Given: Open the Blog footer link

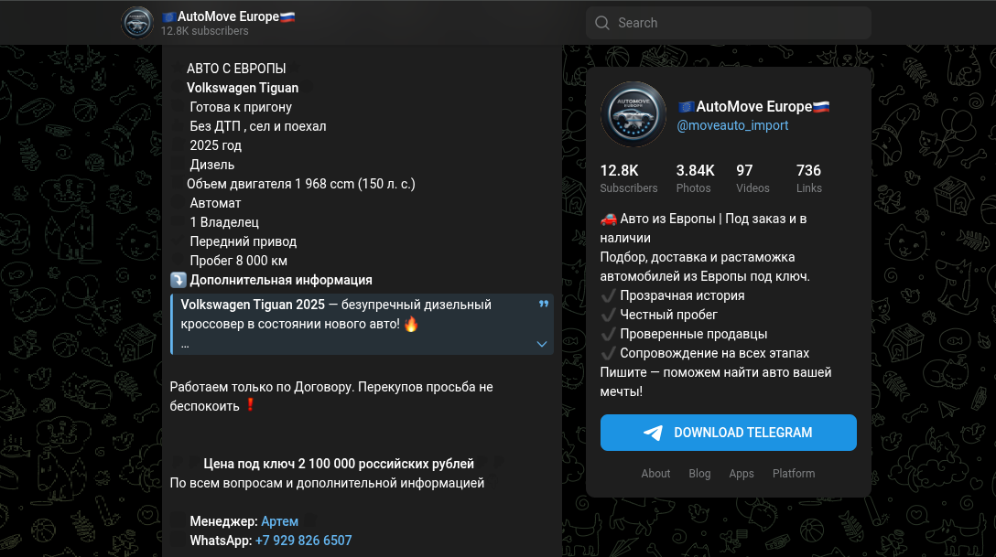Looking at the screenshot, I should pos(699,473).
